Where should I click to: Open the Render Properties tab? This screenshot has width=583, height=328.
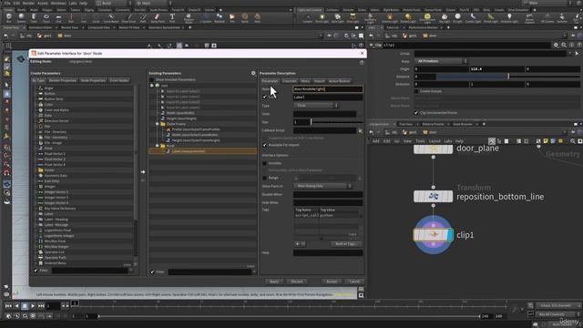tap(63, 80)
